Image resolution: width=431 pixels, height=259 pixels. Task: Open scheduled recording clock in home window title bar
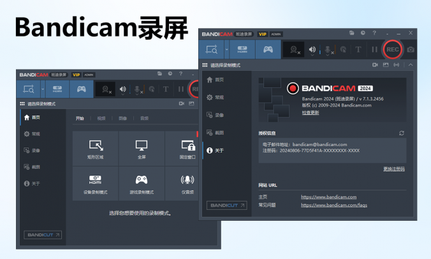coord(170,74)
